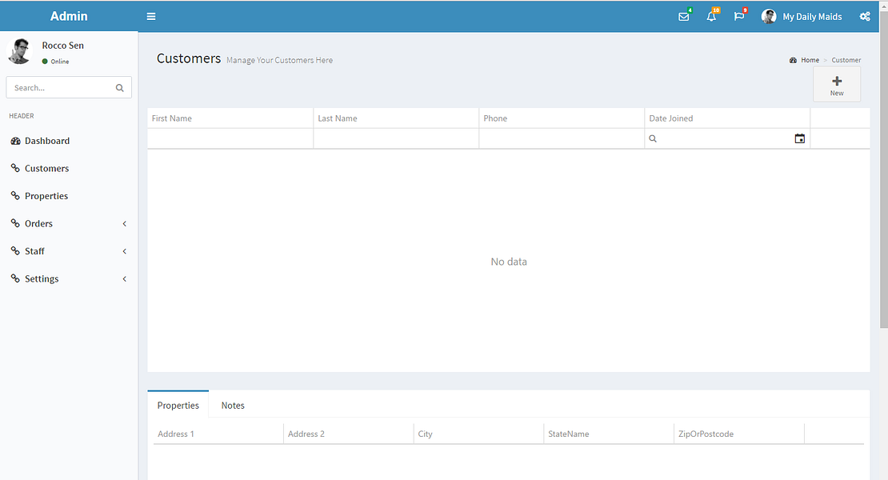
Task: Click the Last Name filter field
Action: (396, 138)
